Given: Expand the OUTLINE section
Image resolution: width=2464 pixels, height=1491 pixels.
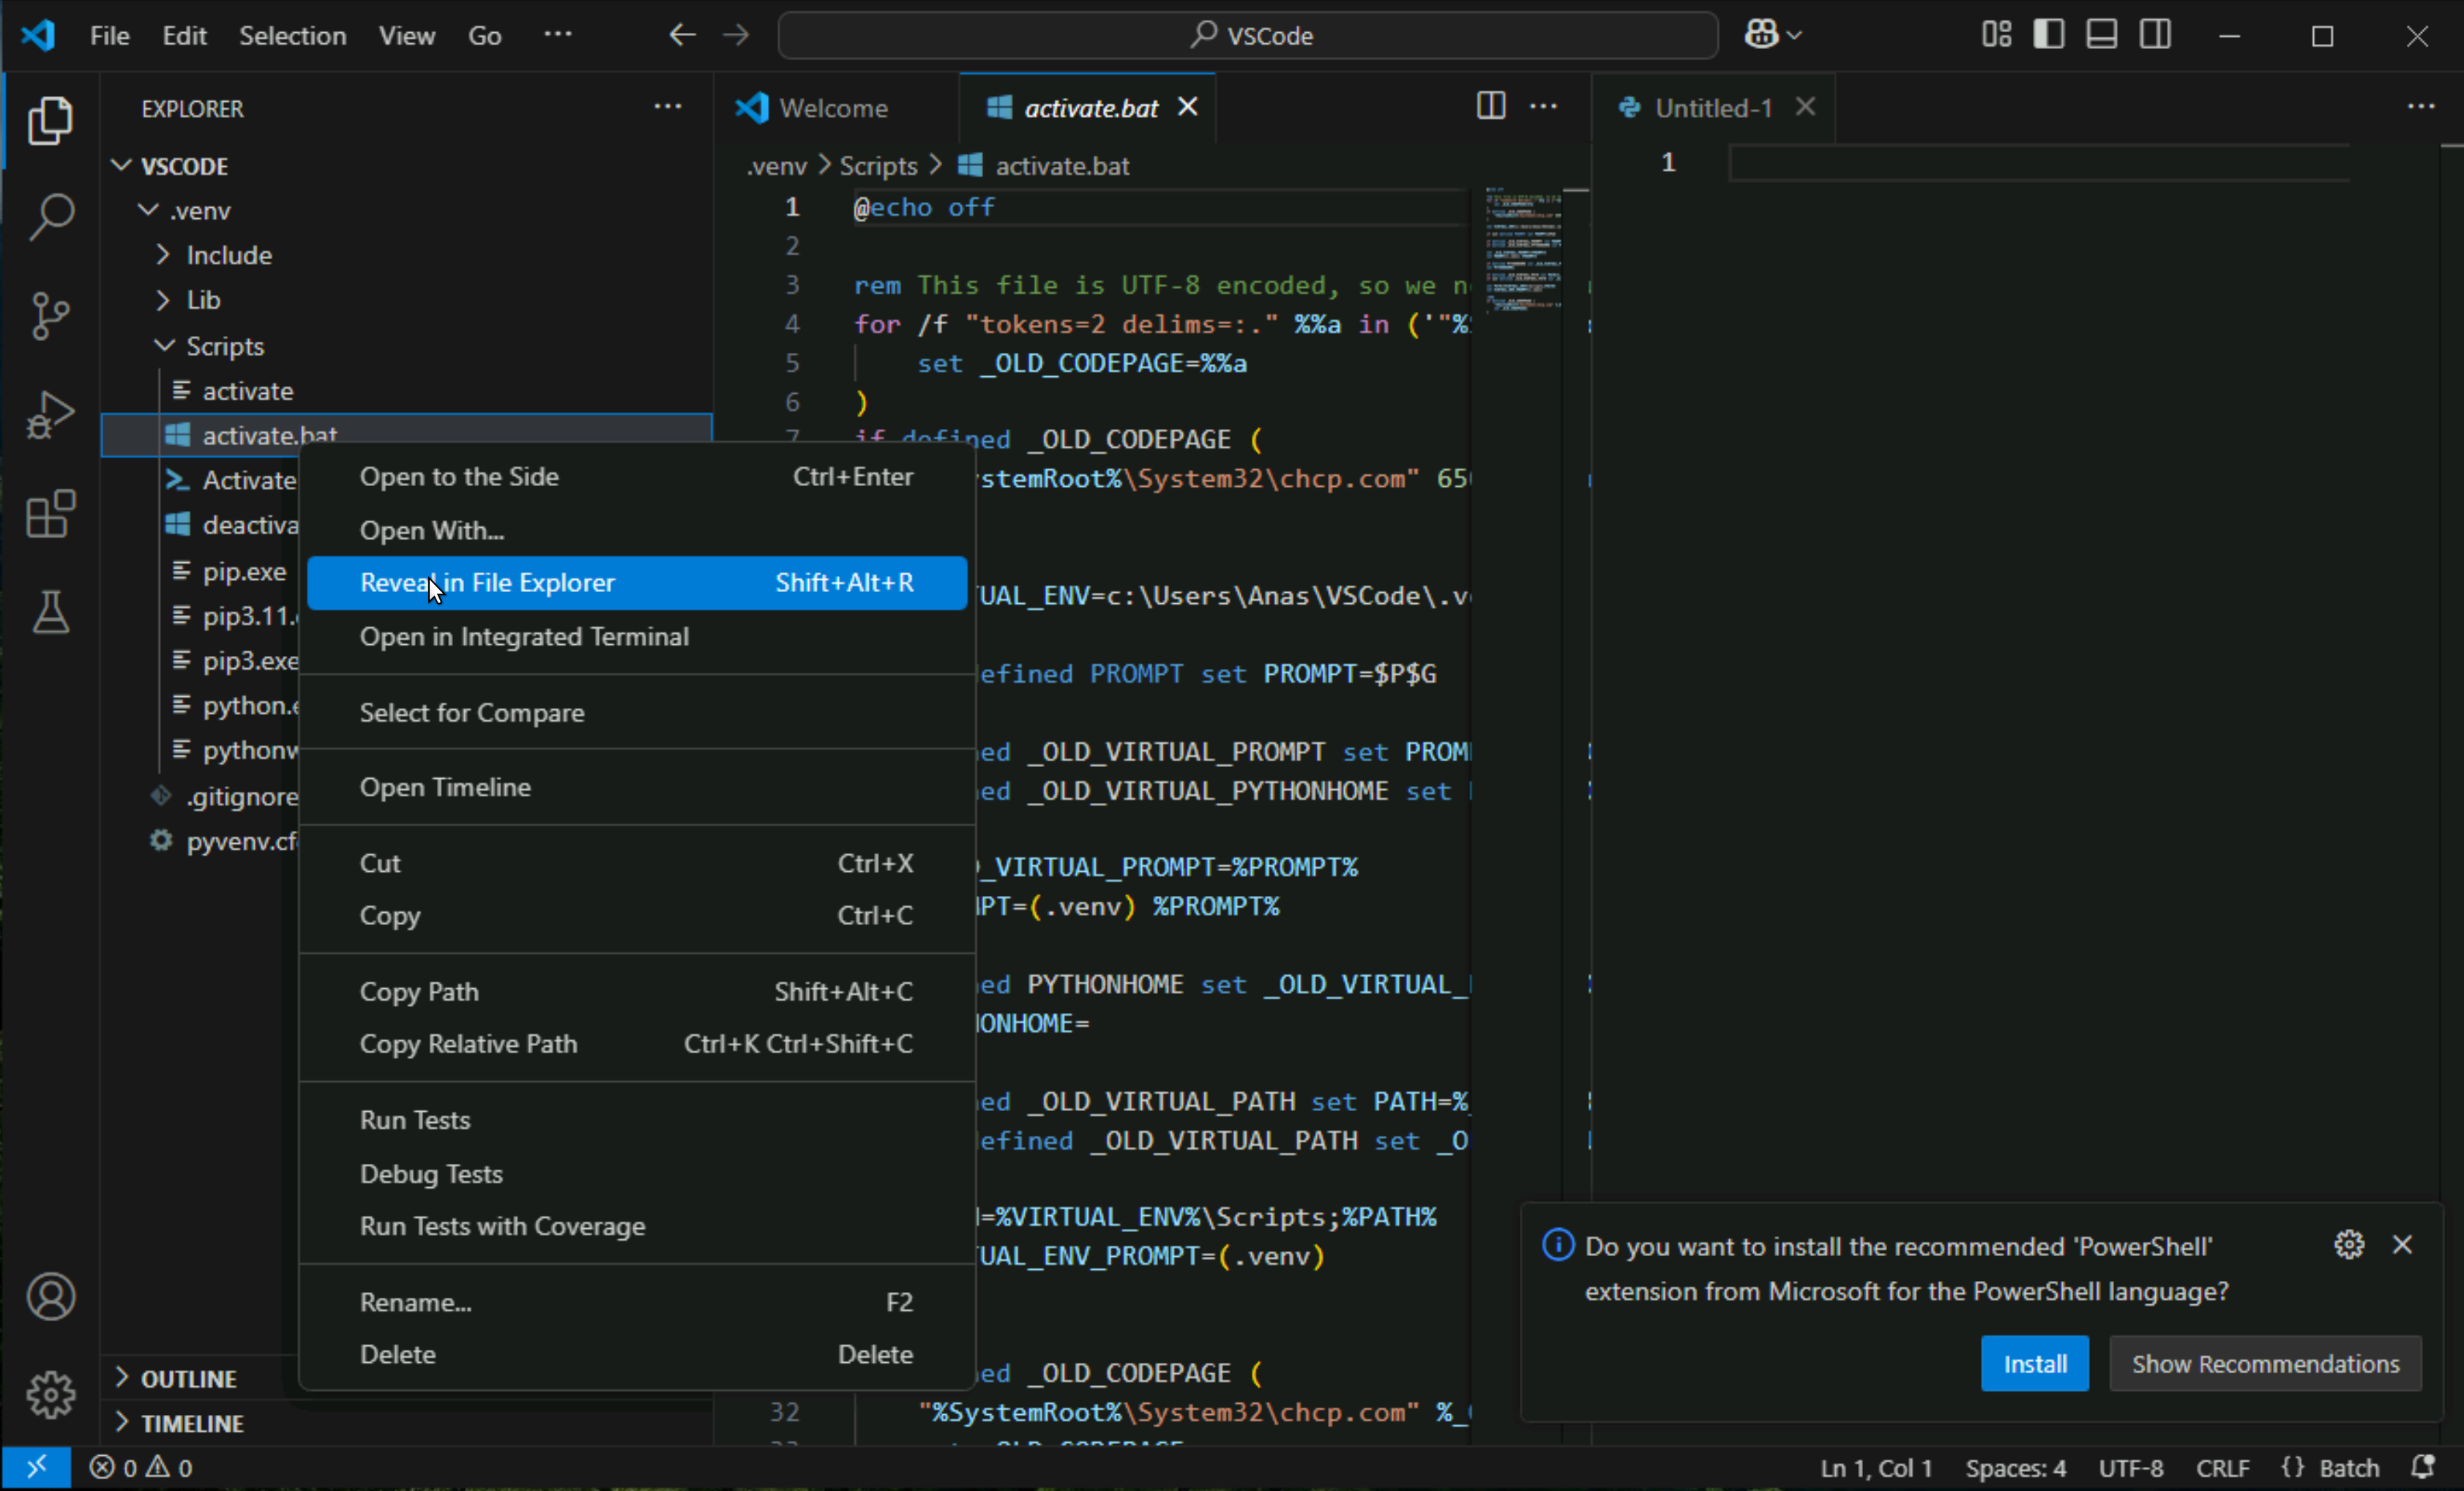Looking at the screenshot, I should tap(188, 1378).
